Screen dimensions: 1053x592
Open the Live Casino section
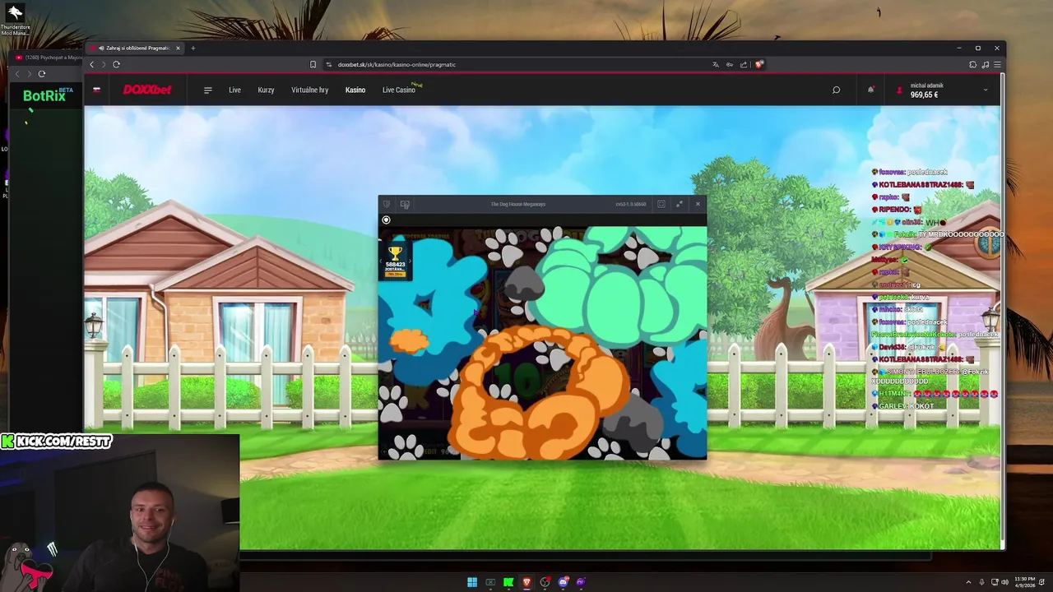[399, 90]
